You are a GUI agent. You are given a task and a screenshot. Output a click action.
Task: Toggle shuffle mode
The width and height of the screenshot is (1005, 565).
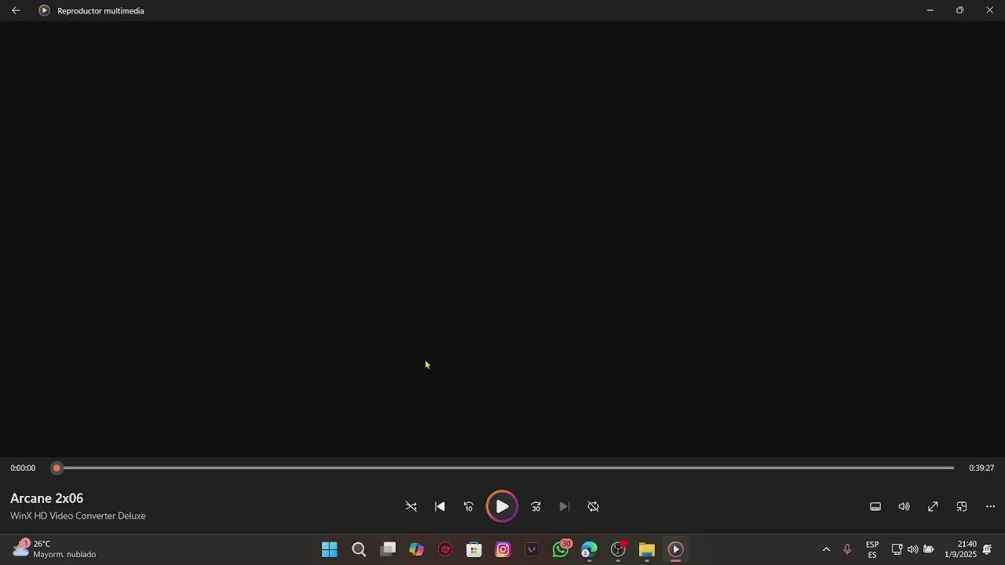coord(411,507)
